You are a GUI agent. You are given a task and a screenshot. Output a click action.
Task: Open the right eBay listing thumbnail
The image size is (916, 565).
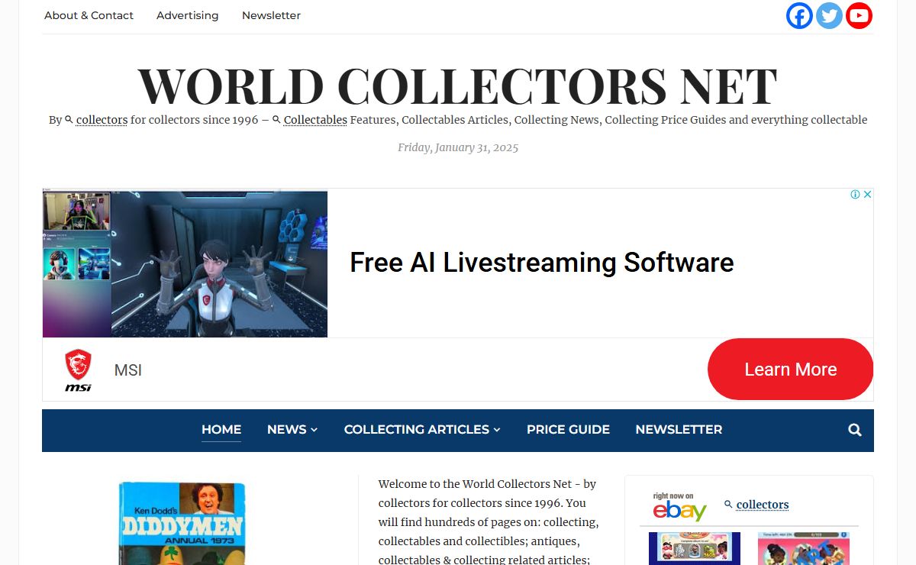pos(804,548)
